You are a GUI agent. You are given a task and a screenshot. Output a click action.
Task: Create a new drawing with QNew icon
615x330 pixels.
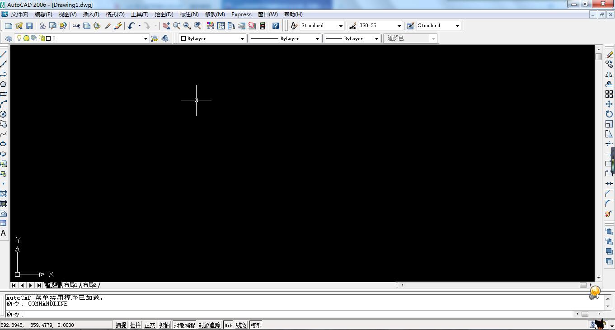[9, 26]
